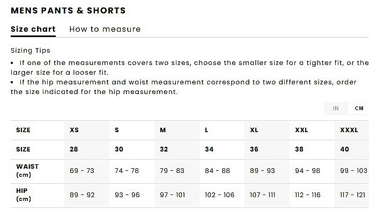This screenshot has width=369, height=209.
Task: Click the waist value 69 - 73
Action: 82,171
